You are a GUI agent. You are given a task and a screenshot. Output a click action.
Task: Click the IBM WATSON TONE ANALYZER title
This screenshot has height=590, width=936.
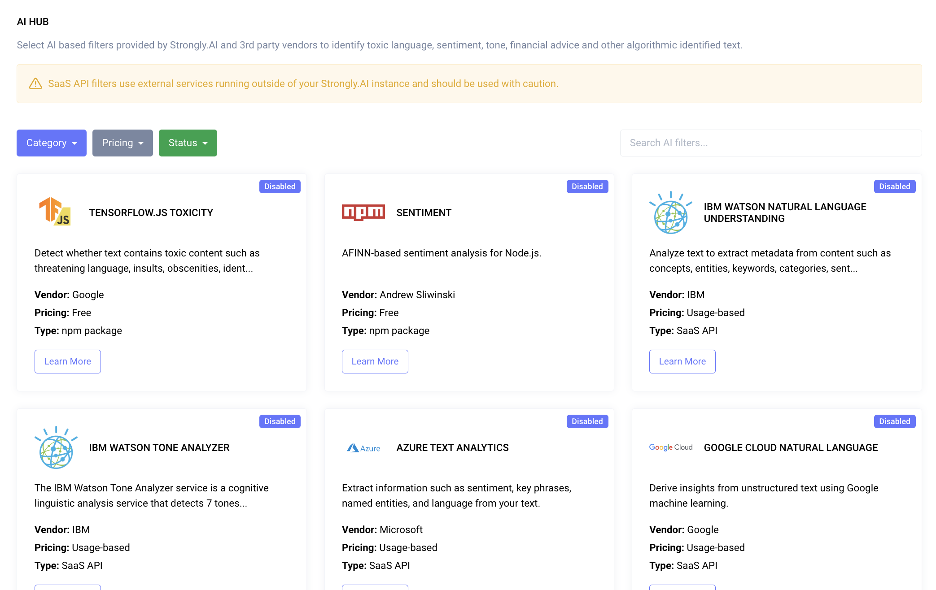[159, 447]
